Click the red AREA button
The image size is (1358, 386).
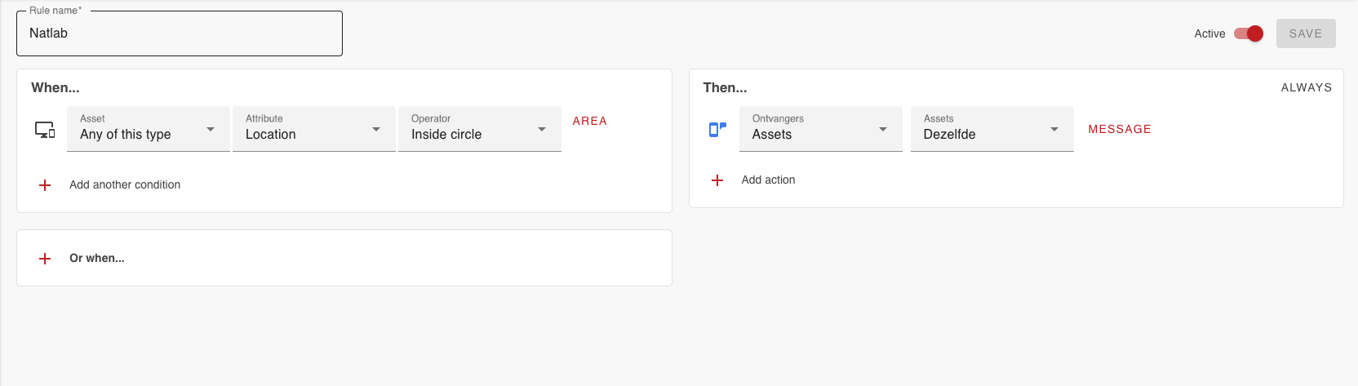coord(589,121)
